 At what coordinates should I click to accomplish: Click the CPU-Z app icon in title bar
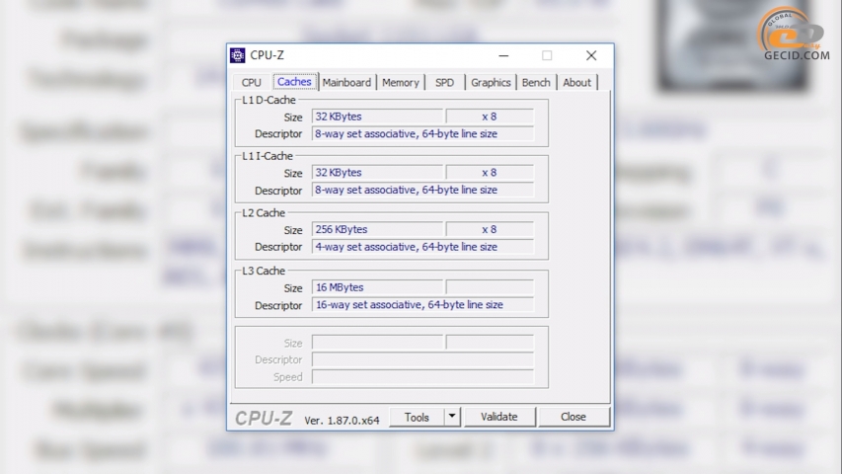(x=237, y=55)
